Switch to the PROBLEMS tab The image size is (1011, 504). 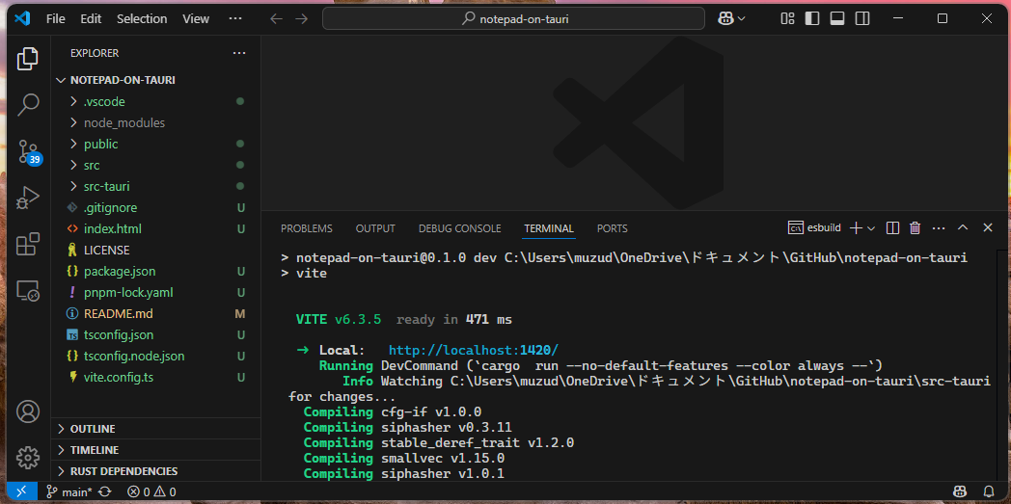point(306,228)
